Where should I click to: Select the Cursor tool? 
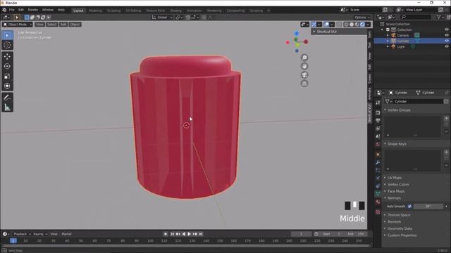click(x=7, y=45)
